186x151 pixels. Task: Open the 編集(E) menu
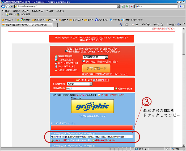pyautogui.click(x=16, y=11)
